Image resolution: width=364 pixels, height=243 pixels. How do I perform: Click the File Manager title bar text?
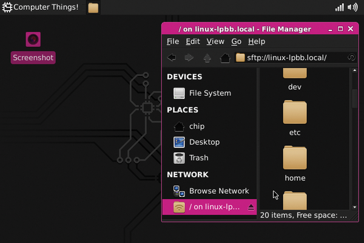pyautogui.click(x=244, y=29)
